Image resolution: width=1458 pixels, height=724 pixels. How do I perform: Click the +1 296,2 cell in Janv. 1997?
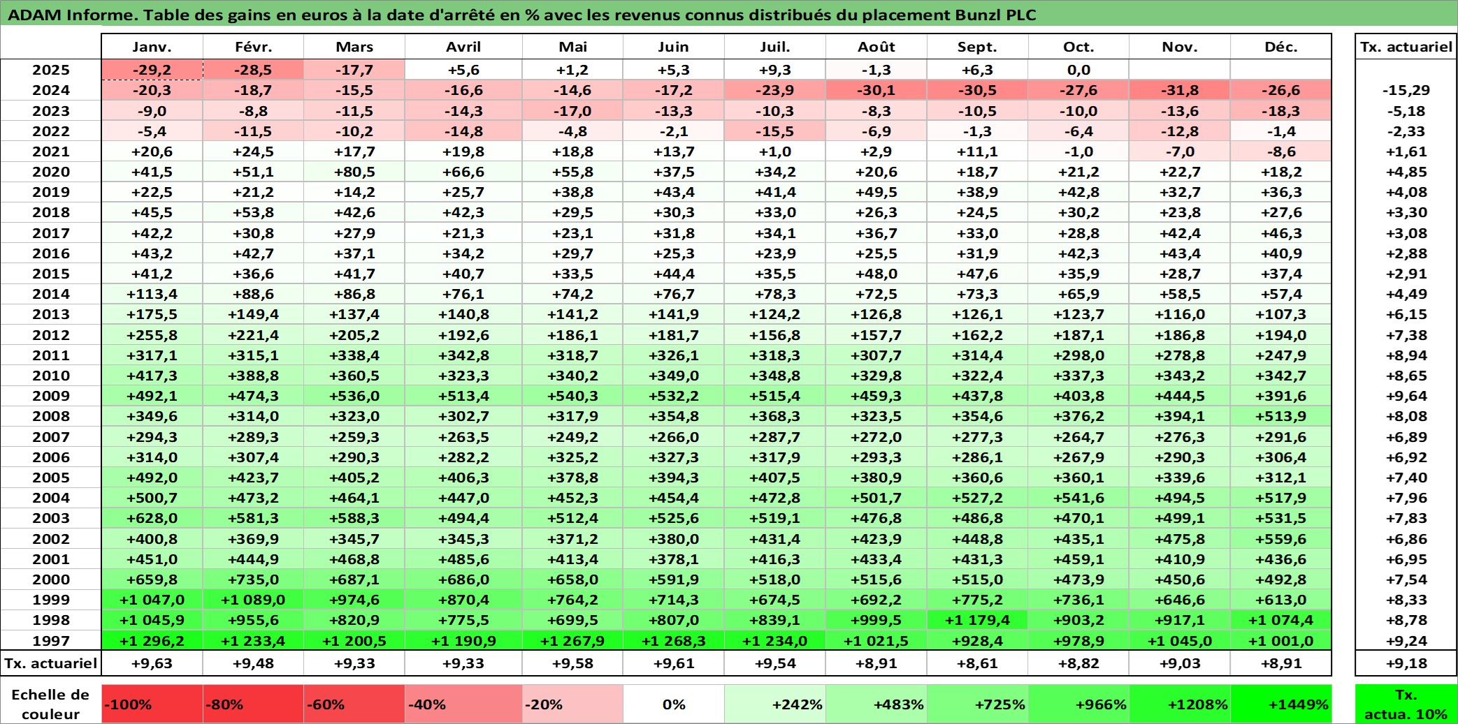tap(152, 640)
